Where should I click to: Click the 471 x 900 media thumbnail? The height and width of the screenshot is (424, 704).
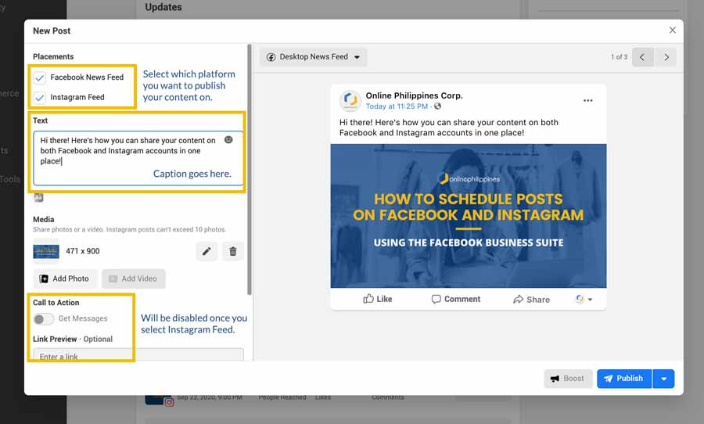pyautogui.click(x=46, y=251)
